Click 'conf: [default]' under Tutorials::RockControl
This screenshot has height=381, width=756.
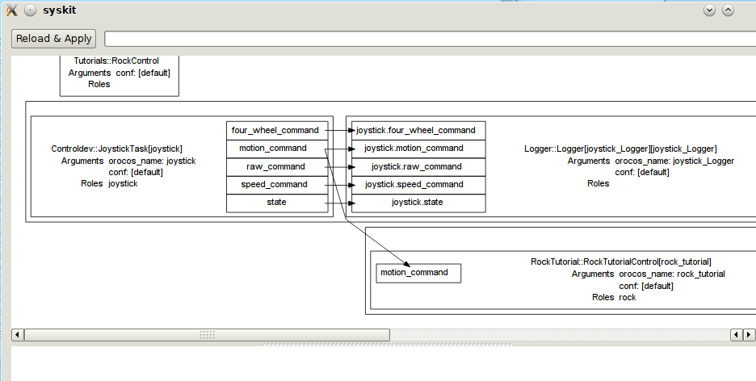[143, 73]
